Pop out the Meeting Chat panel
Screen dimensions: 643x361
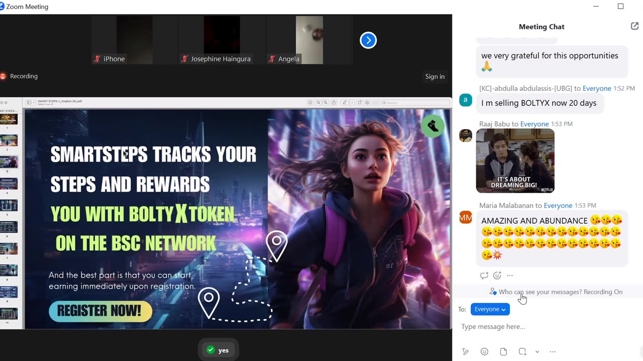coord(634,27)
